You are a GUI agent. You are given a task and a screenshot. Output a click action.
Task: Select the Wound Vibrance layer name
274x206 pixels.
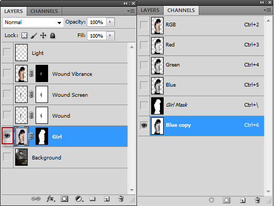(x=72, y=74)
